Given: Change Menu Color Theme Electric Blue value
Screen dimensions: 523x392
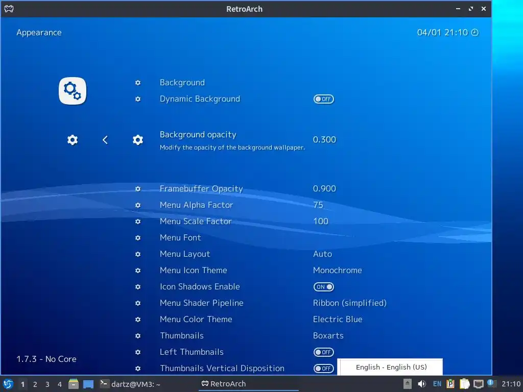Looking at the screenshot, I should point(338,320).
